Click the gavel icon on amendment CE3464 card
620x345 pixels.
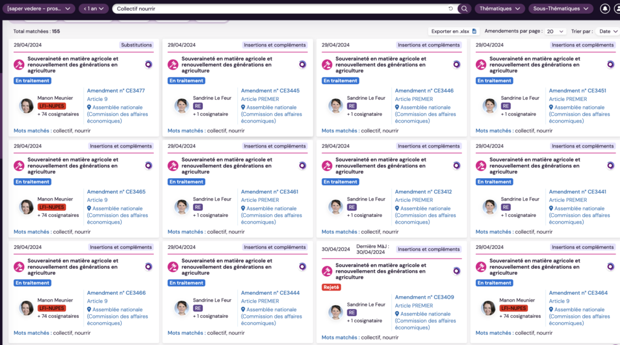coord(481,266)
